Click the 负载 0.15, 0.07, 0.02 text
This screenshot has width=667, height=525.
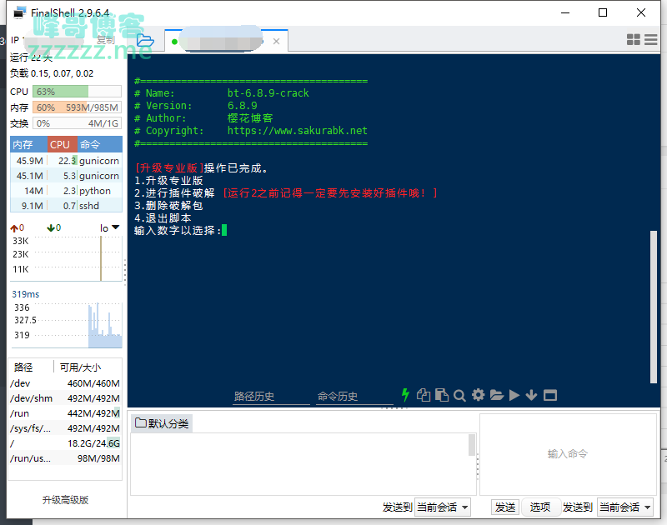point(52,73)
